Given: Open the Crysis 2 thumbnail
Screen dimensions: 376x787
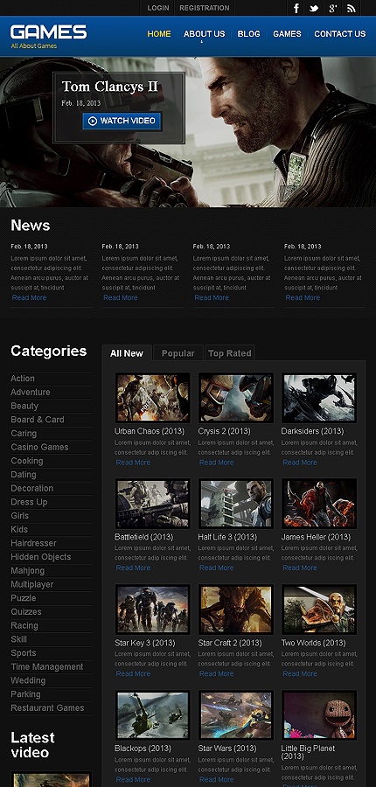Looking at the screenshot, I should pyautogui.click(x=236, y=398).
